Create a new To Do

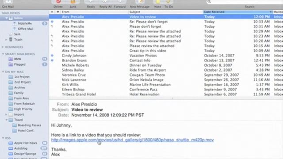(x=168, y=4)
